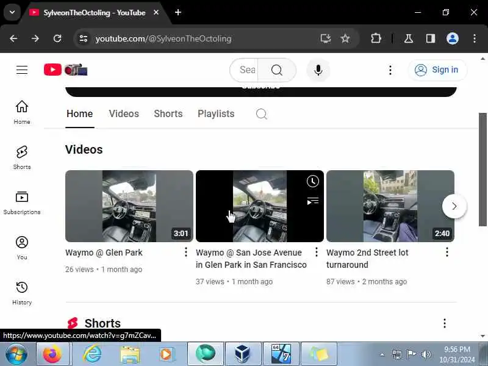Switch to the channel Videos tab
Screen dimensions: 488x366
[124, 114]
